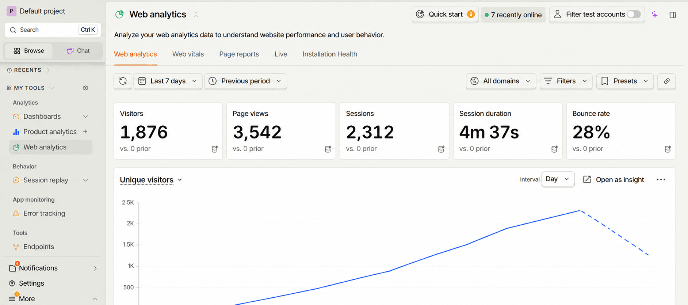Image resolution: width=688 pixels, height=305 pixels.
Task: Click the Sessions 2,312 value
Action: (370, 132)
